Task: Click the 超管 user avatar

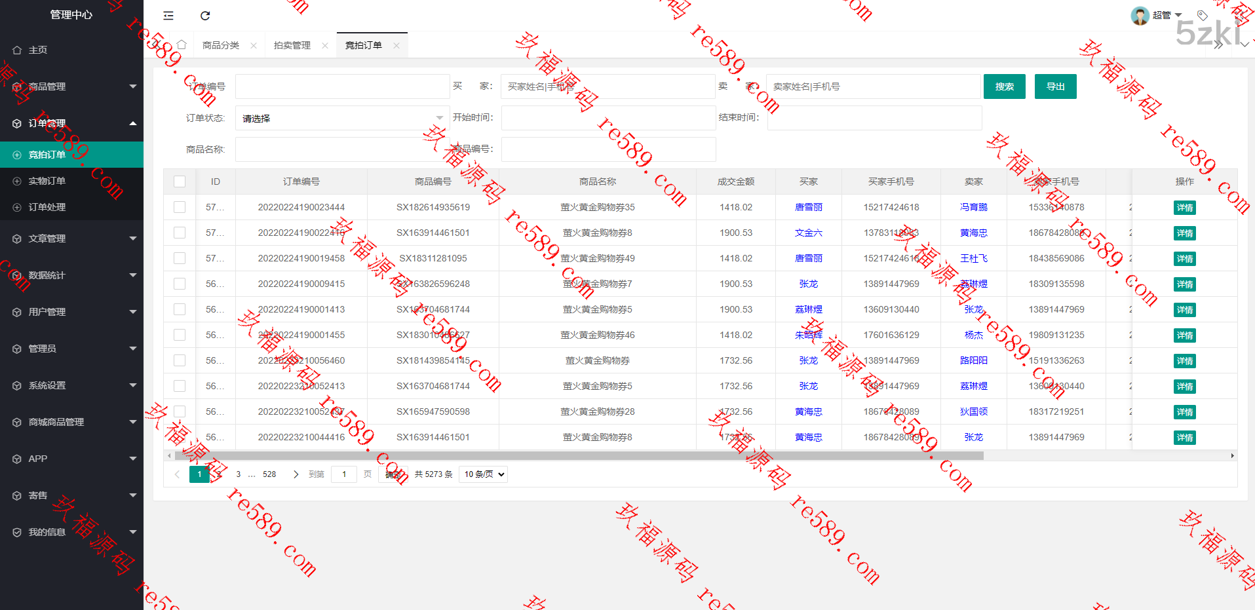Action: pos(1140,15)
